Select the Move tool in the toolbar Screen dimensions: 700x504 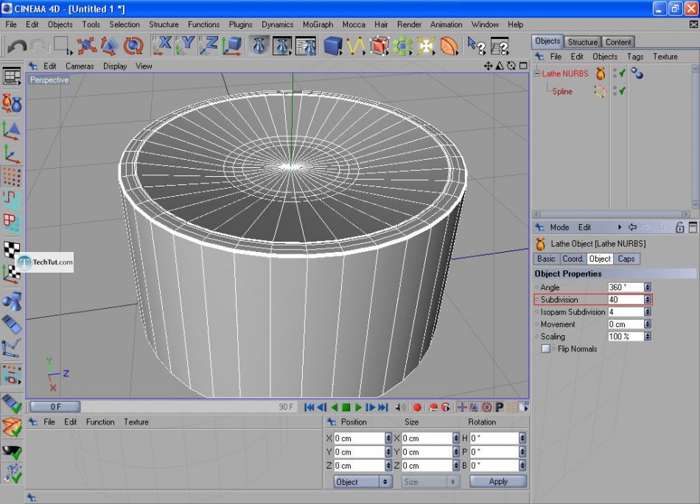pyautogui.click(x=87, y=46)
